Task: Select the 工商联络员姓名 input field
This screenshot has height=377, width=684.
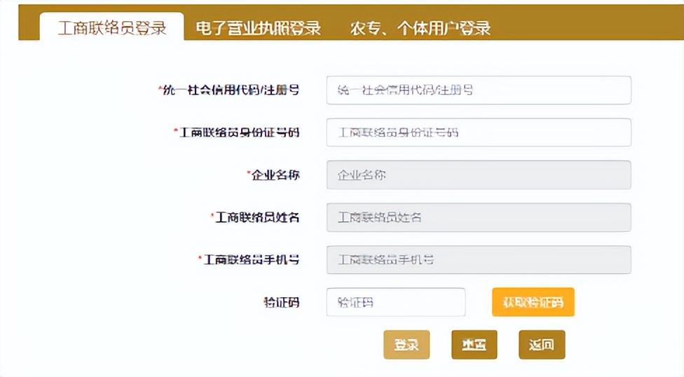Action: 479,217
